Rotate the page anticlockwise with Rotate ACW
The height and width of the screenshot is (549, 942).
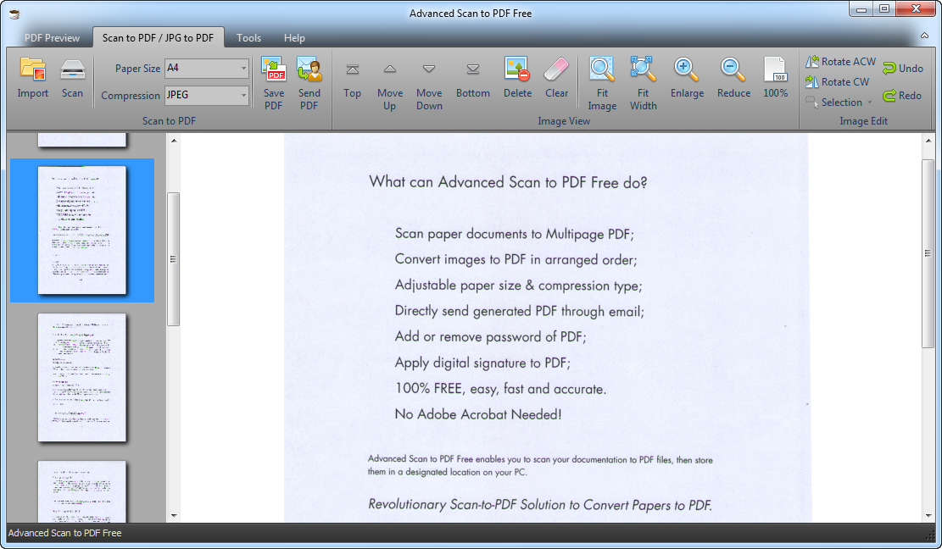840,61
